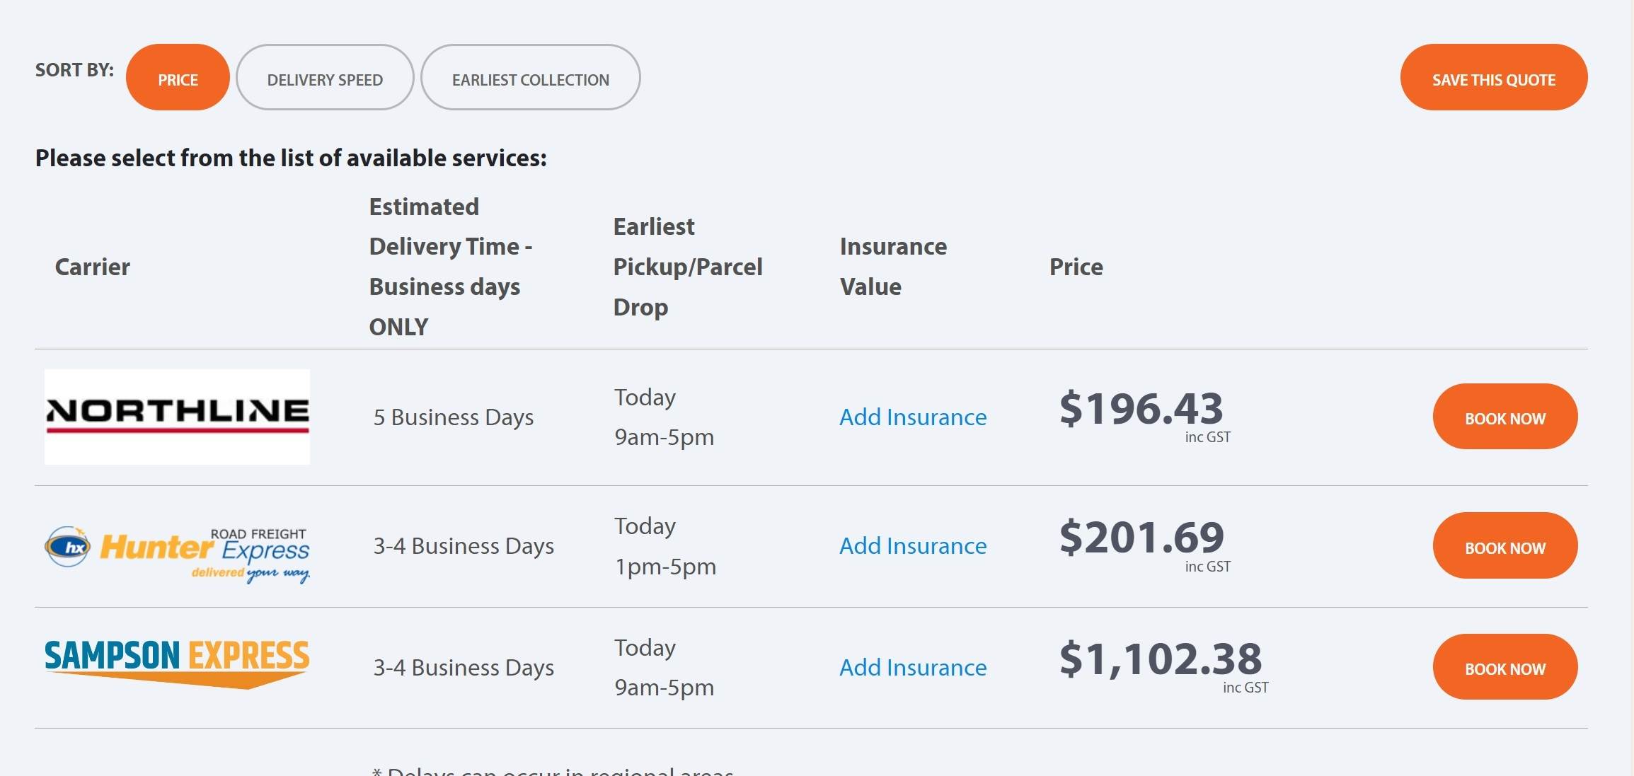Click the $1,102.38 Sampson Express price

1161,659
